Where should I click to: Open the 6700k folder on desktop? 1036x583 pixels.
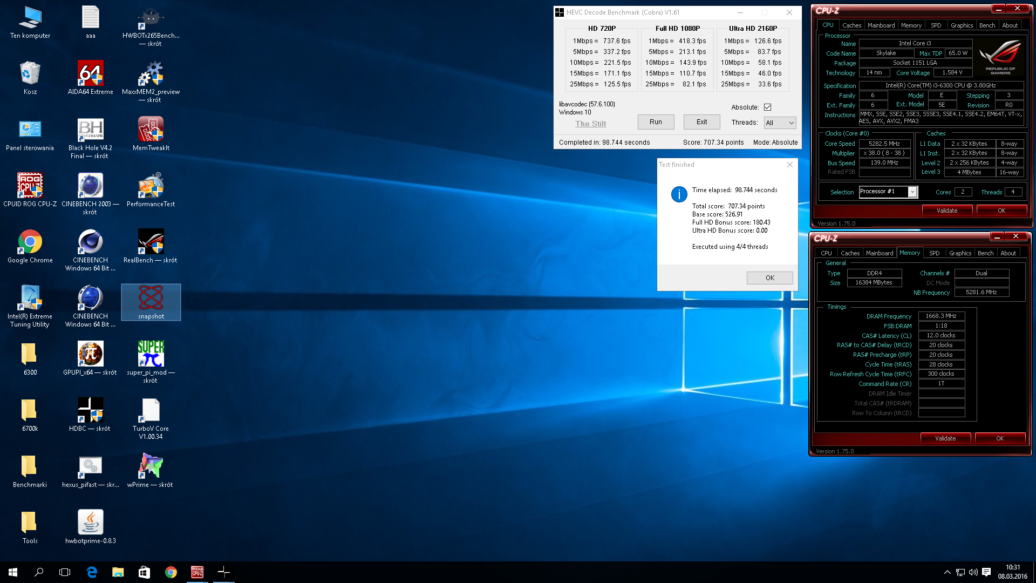click(30, 415)
